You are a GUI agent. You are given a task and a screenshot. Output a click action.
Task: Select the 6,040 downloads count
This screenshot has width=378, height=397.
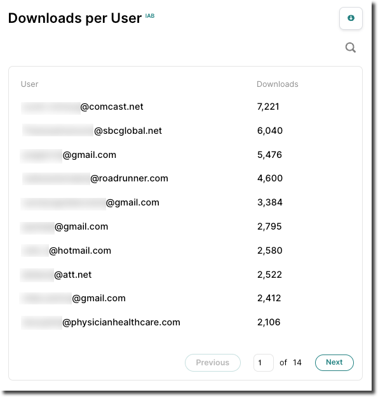[x=269, y=131]
